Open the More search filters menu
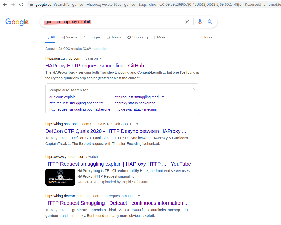The width and height of the screenshot is (281, 225). [160, 37]
